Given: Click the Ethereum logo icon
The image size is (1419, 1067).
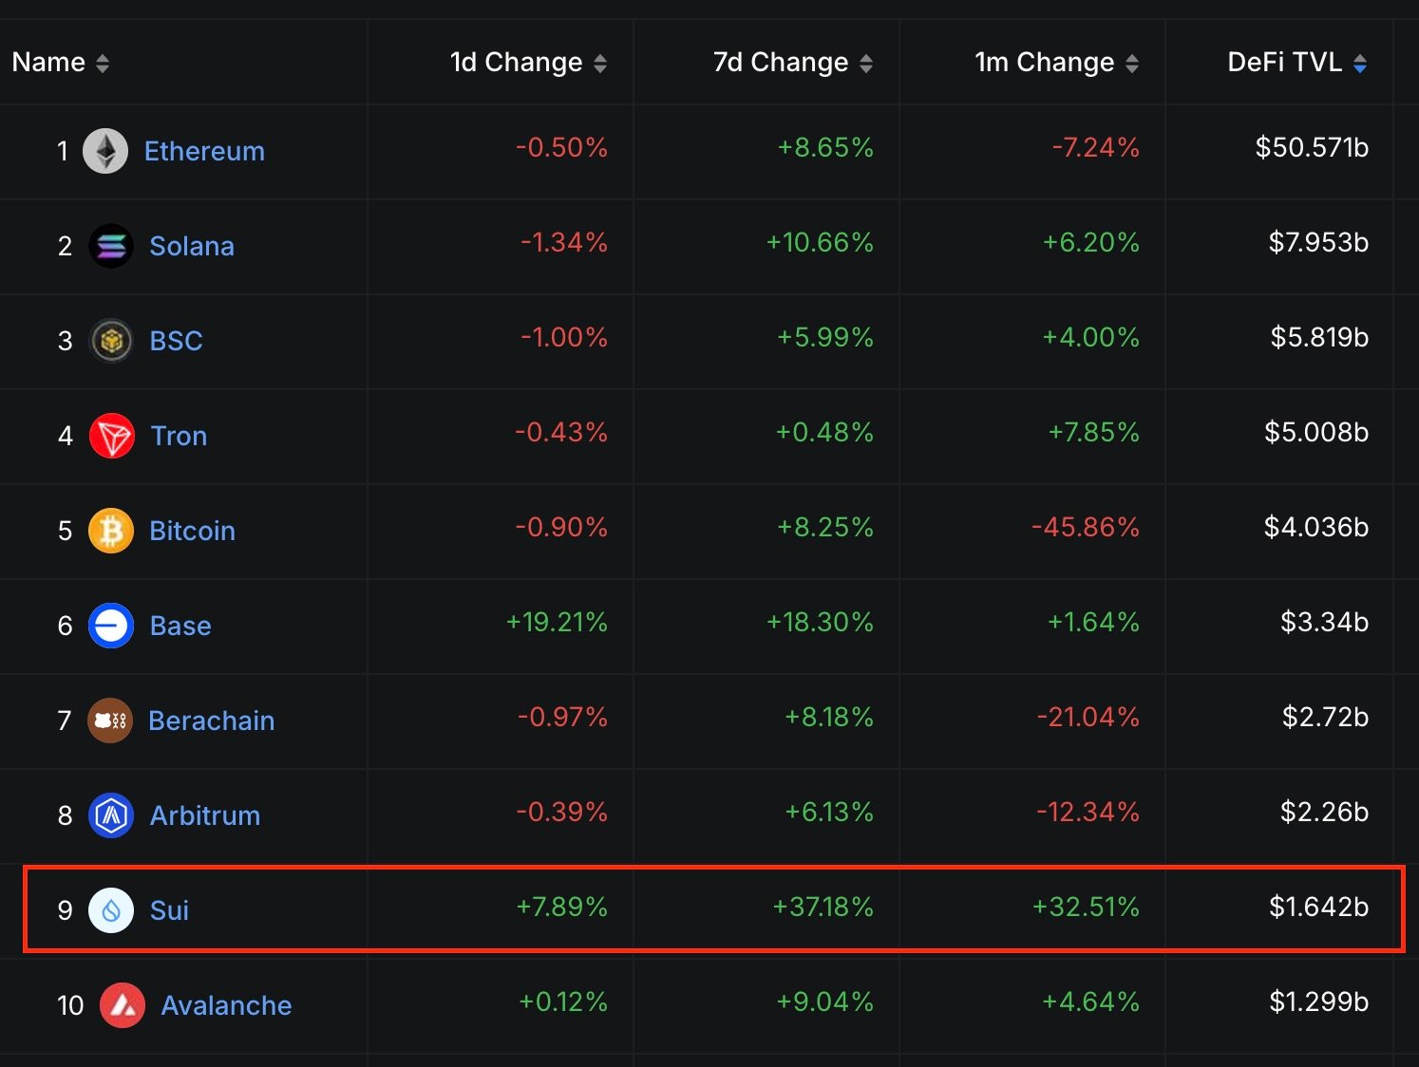Looking at the screenshot, I should tap(106, 151).
